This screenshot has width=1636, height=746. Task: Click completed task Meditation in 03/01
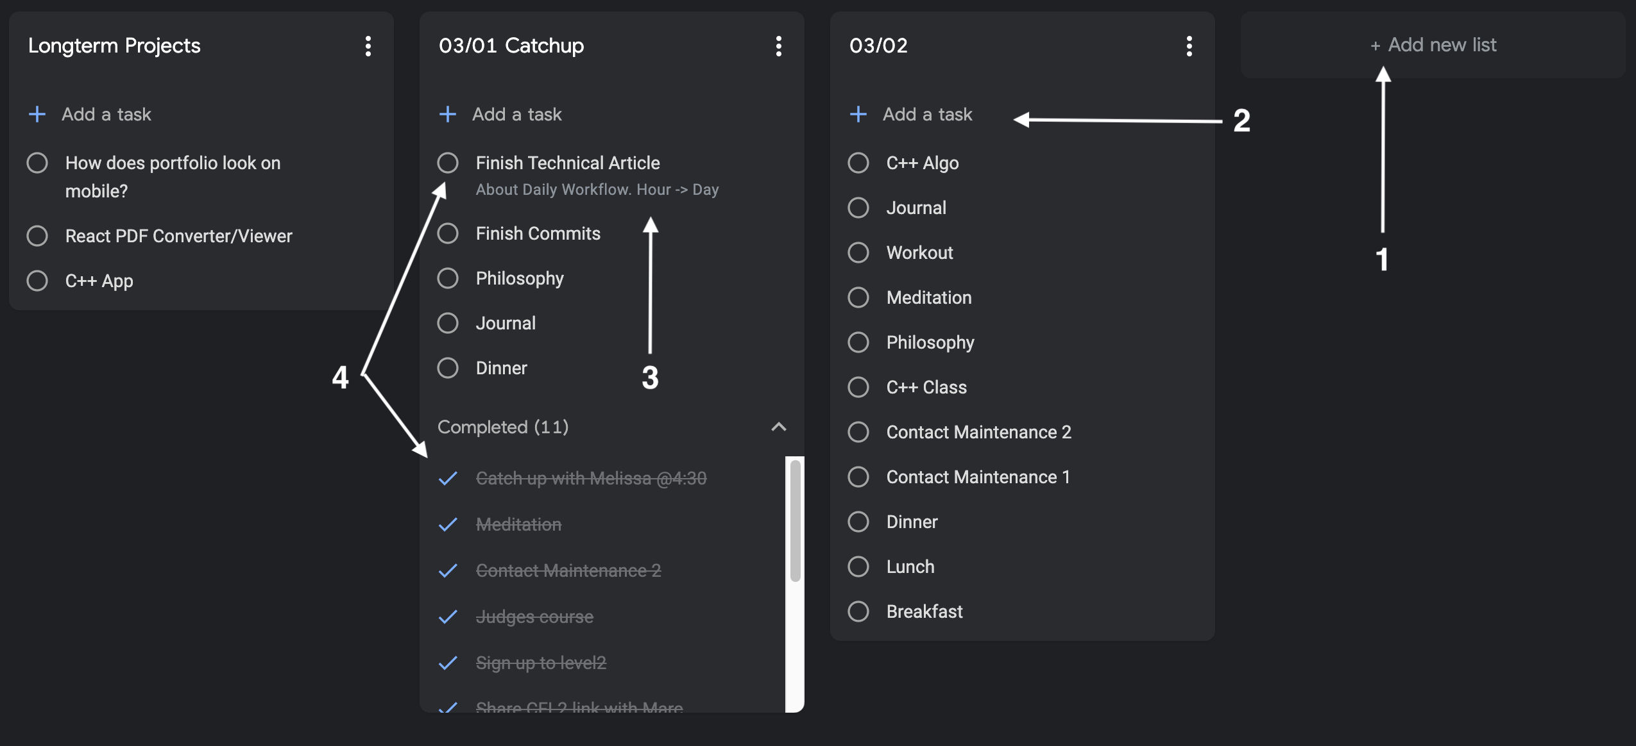pyautogui.click(x=518, y=524)
